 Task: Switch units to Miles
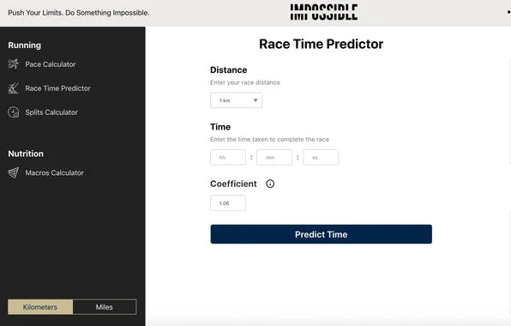105,307
